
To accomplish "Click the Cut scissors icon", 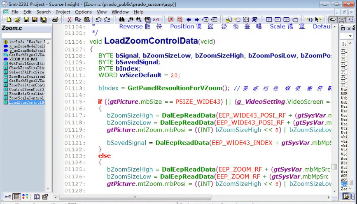I will pos(69,19).
